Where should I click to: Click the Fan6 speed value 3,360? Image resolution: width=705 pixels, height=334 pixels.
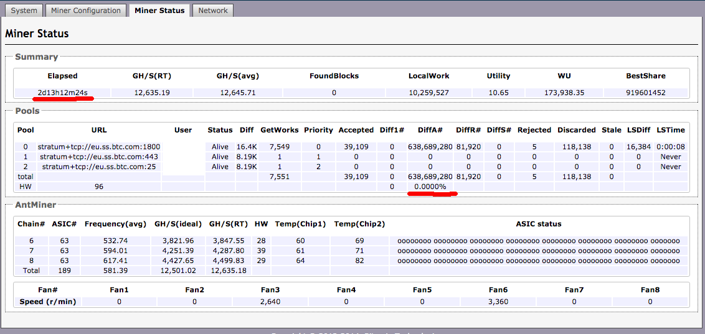(x=498, y=301)
